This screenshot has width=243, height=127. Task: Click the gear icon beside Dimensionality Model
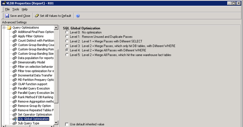pyautogui.click(x=15, y=62)
